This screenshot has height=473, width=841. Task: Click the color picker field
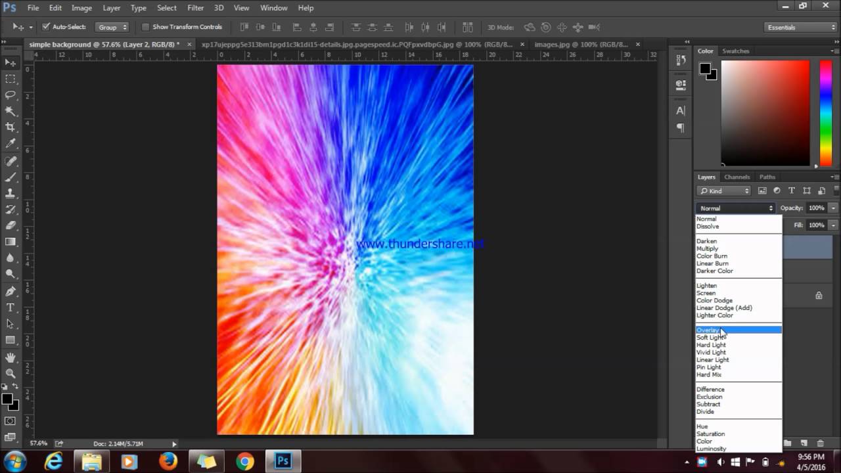[x=765, y=113]
